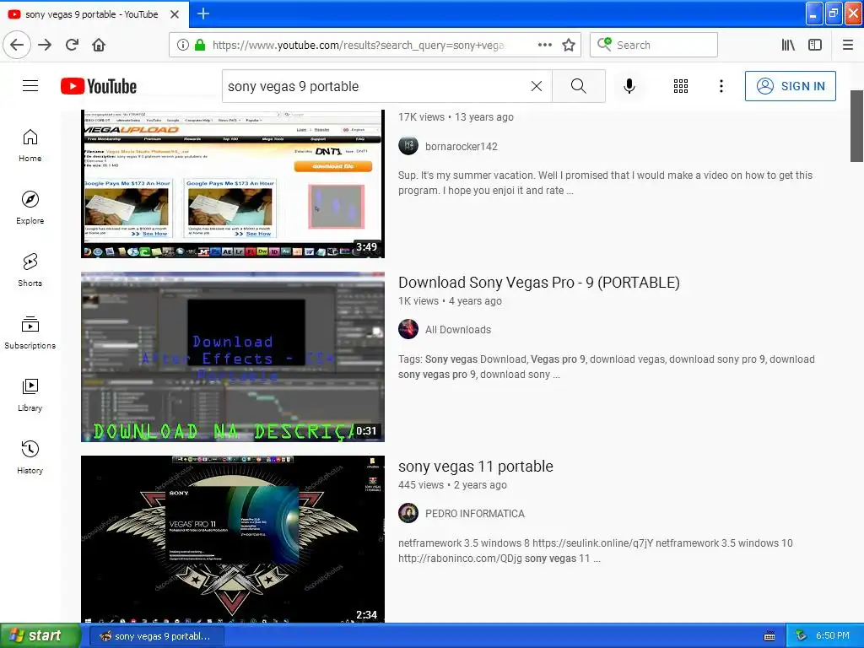Screen dimensions: 864x648
Task: Click the "17K views" text
Action: [422, 117]
